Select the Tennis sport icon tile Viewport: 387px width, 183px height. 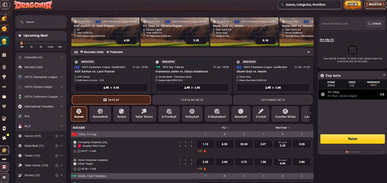point(121,114)
